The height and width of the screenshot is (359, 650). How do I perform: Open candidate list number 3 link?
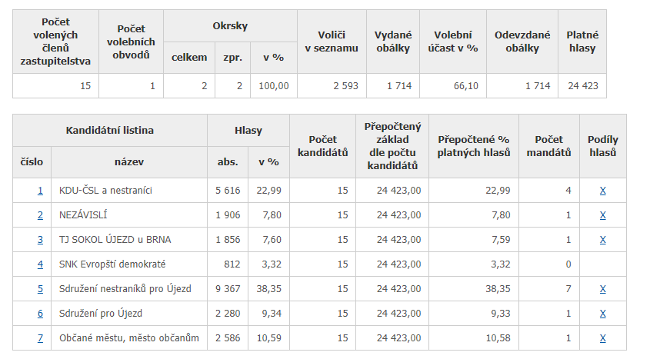pyautogui.click(x=40, y=240)
